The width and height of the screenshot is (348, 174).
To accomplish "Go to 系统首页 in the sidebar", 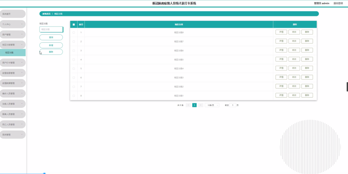I will [x=12, y=14].
